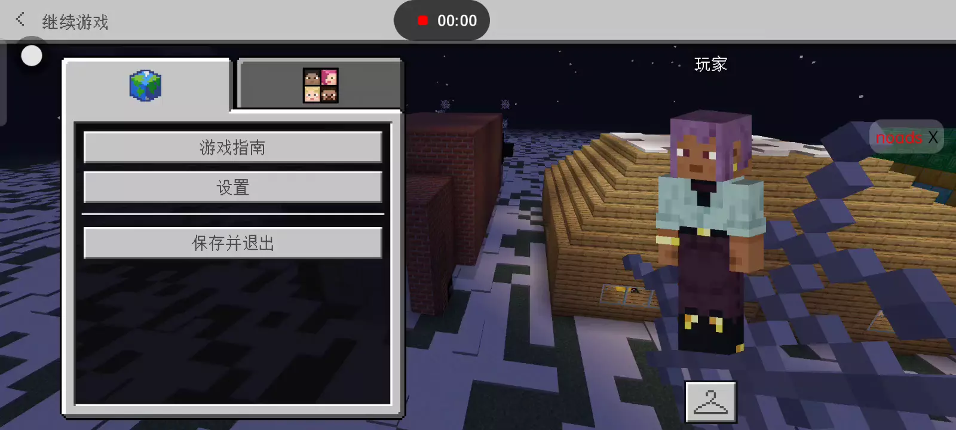Select the globe world tab
This screenshot has height=430, width=956.
click(x=146, y=85)
